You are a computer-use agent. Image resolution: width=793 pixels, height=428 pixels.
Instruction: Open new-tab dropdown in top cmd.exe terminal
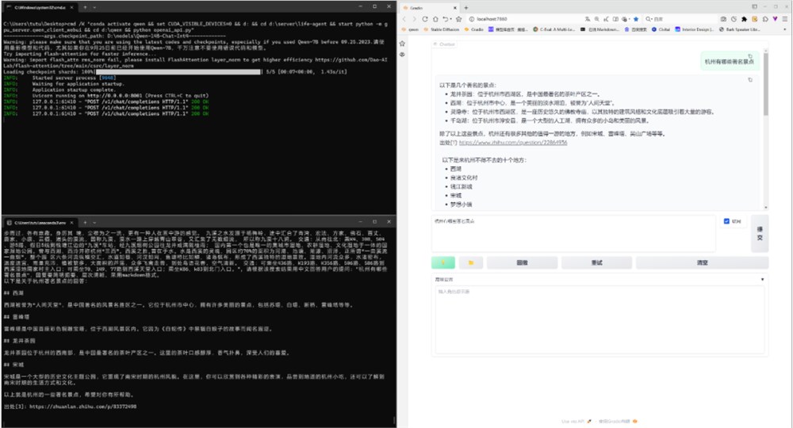pos(94,8)
